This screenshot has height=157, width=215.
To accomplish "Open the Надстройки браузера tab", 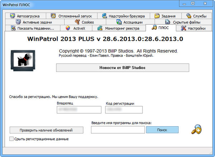I will pyautogui.click(x=124, y=16).
